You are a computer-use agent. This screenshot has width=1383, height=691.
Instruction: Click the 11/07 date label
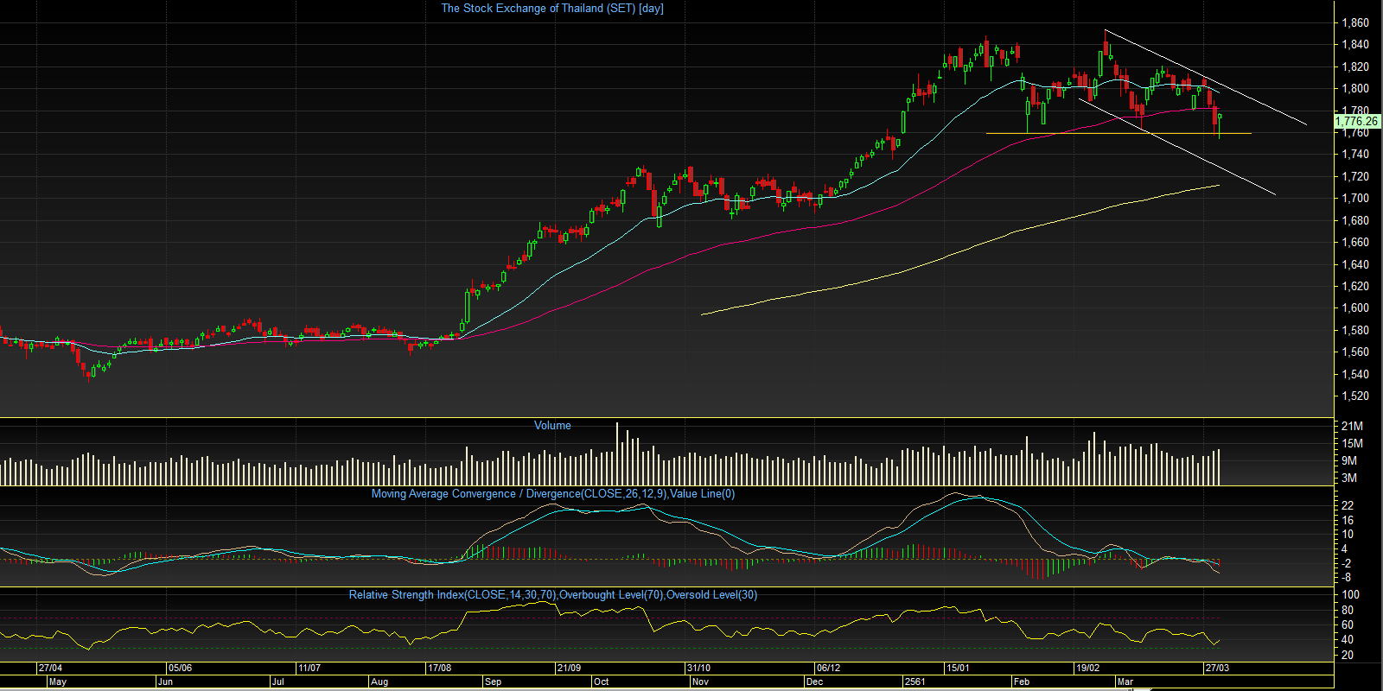(309, 669)
